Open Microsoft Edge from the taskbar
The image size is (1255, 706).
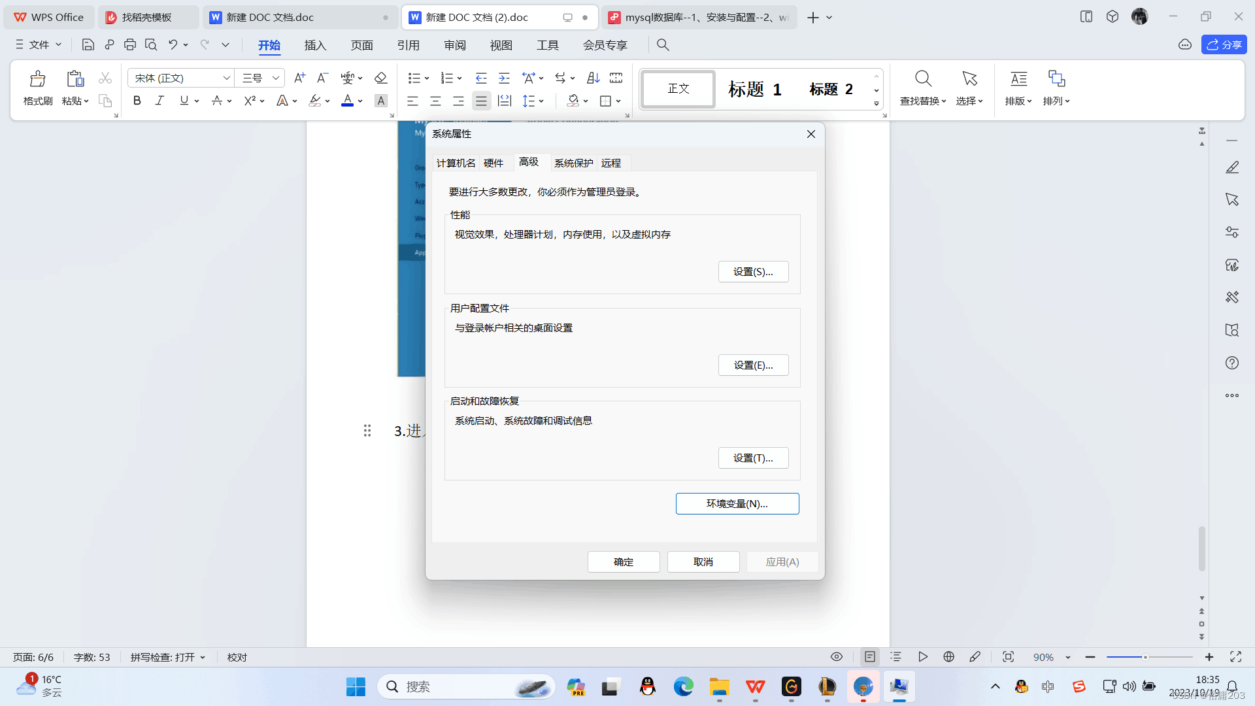click(683, 686)
